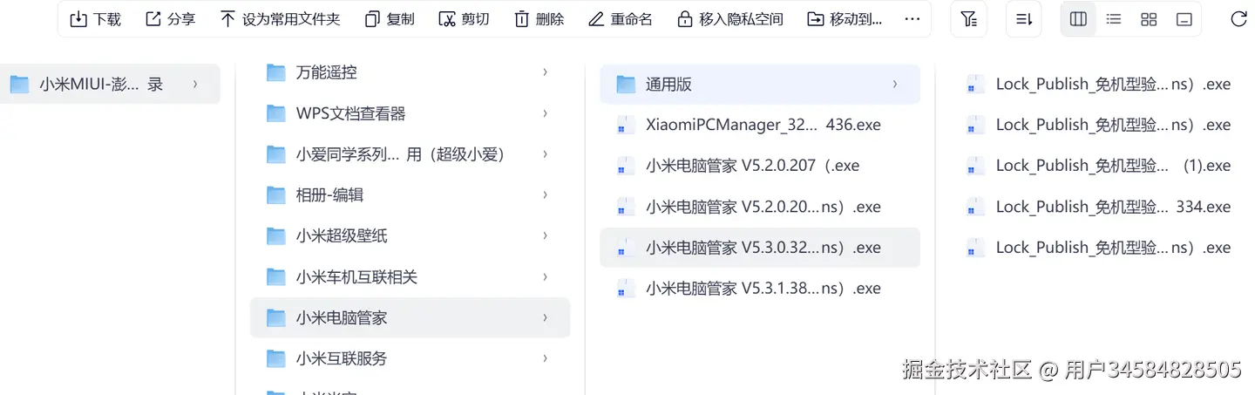Click 重命名 in the toolbar
This screenshot has height=395, width=1255.
pyautogui.click(x=621, y=19)
